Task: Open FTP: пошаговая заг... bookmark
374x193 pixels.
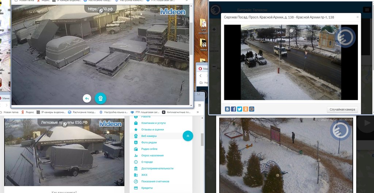Action: click(145, 112)
